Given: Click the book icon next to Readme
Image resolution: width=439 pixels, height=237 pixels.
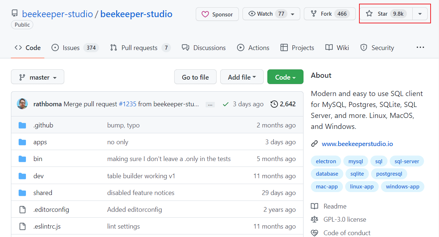Looking at the screenshot, I should tap(314, 206).
